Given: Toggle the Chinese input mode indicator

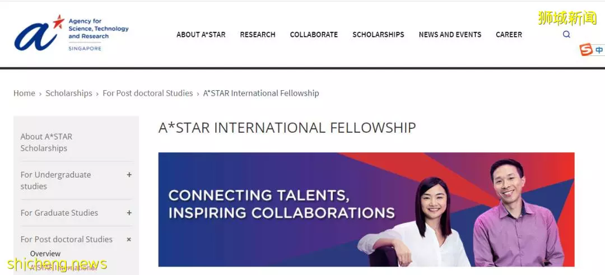Looking at the screenshot, I should pyautogui.click(x=599, y=50).
